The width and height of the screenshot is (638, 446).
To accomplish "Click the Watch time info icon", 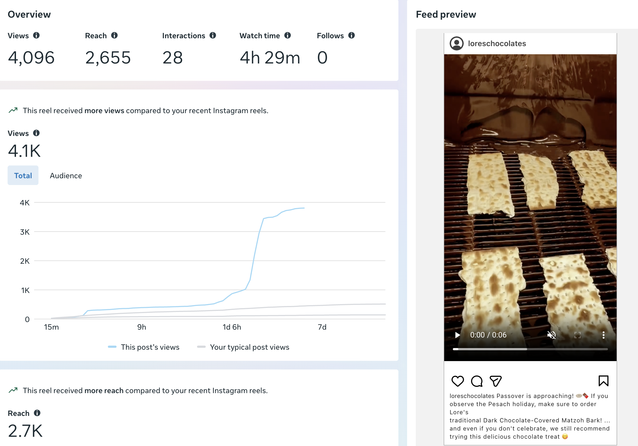I will point(287,35).
